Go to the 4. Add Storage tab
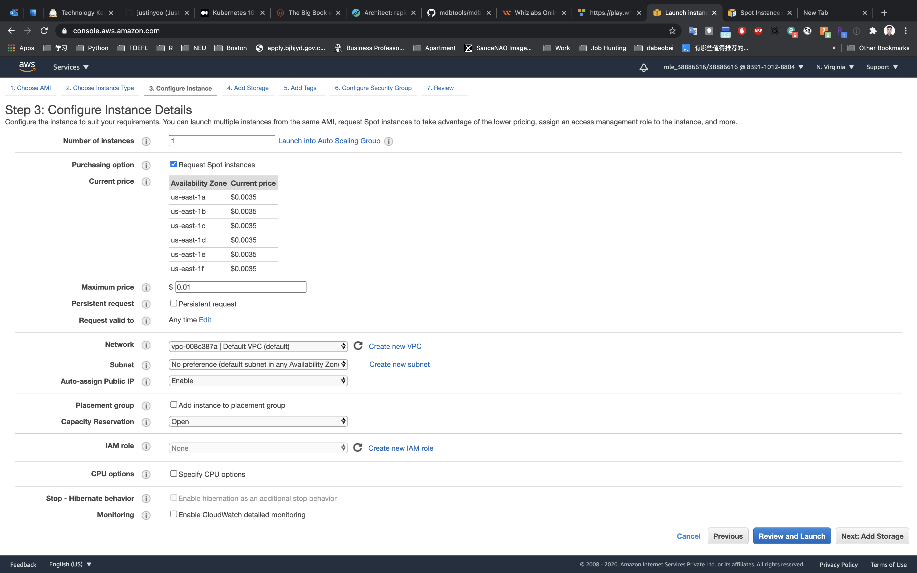Viewport: 917px width, 573px height. [248, 88]
